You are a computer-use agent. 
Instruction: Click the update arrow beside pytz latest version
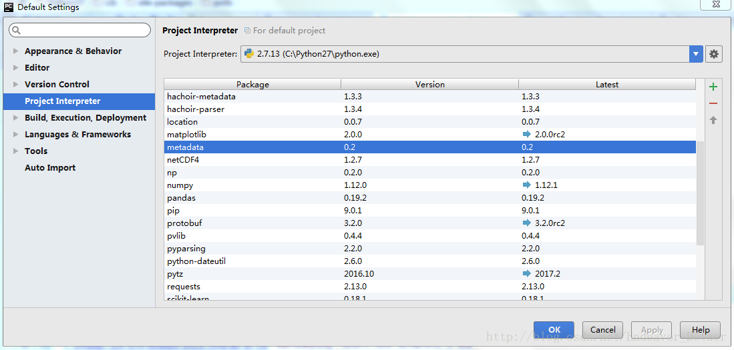(527, 273)
